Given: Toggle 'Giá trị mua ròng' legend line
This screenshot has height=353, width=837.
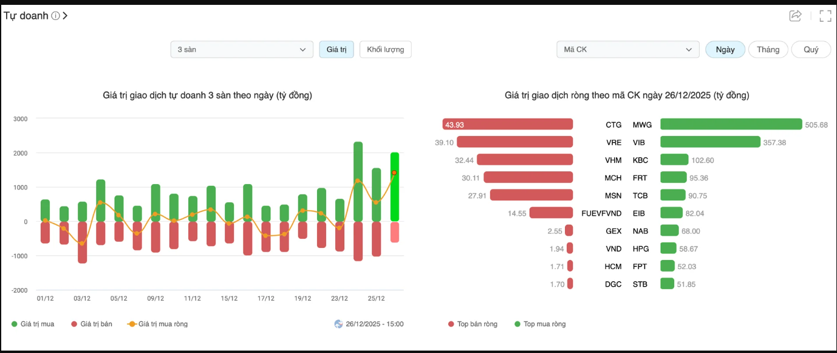Looking at the screenshot, I should tap(157, 324).
